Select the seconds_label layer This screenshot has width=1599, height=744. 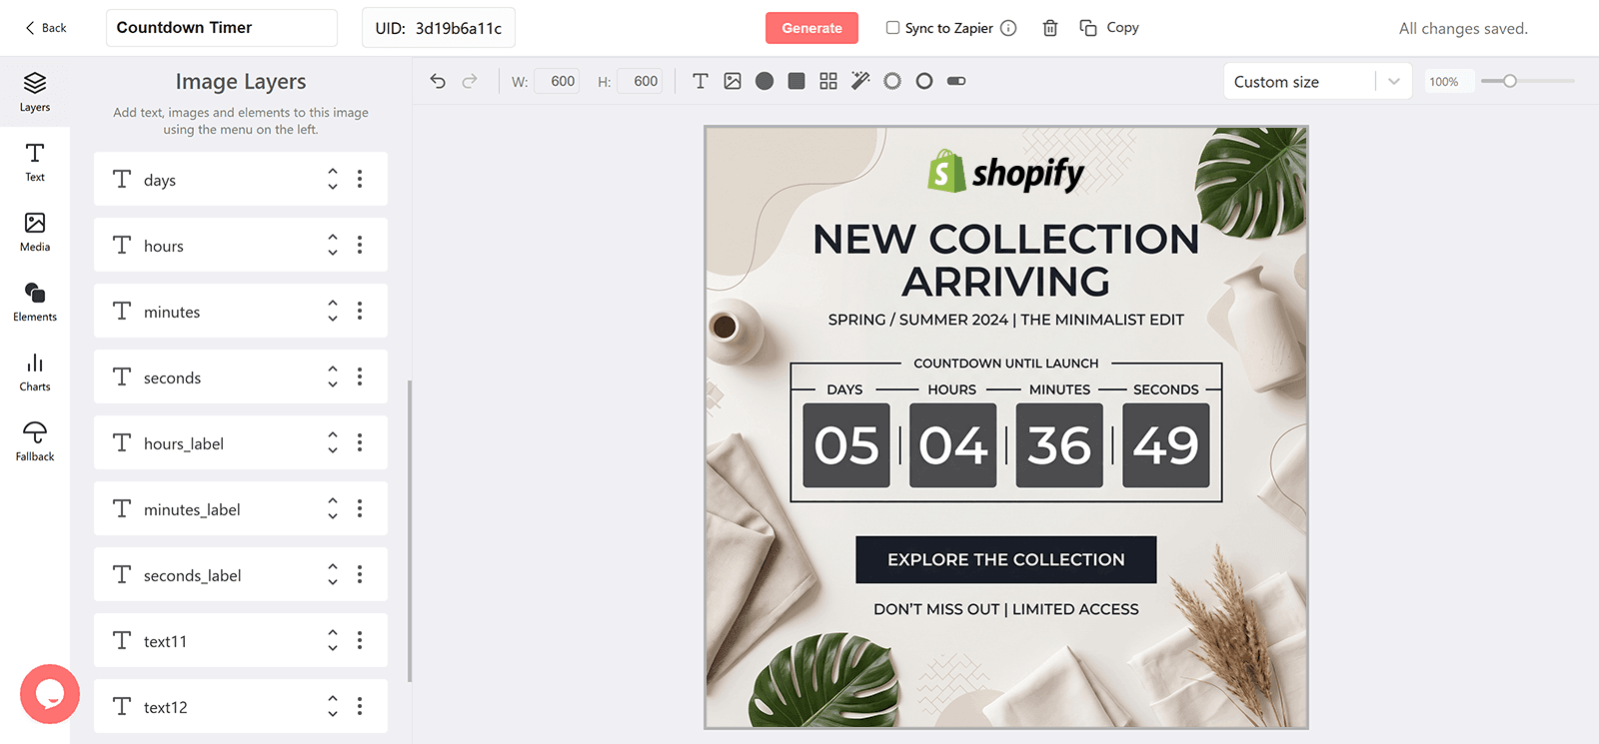(x=241, y=574)
